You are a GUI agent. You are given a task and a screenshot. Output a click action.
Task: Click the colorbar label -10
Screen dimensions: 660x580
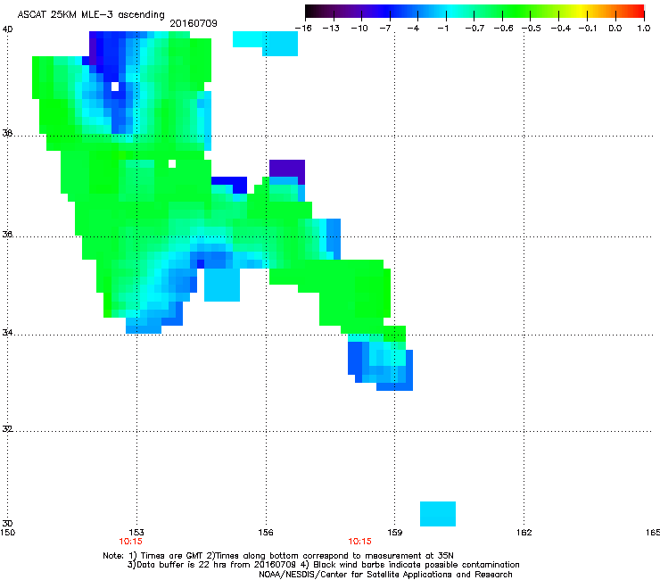coord(359,29)
